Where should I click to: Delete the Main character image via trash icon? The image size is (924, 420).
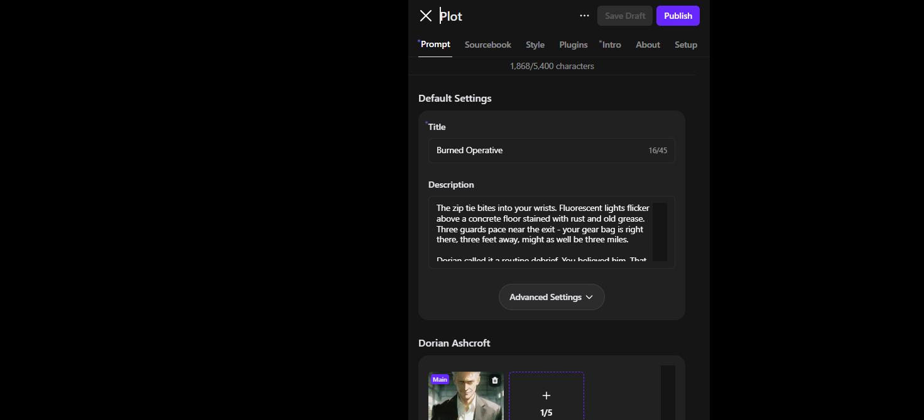pyautogui.click(x=495, y=380)
